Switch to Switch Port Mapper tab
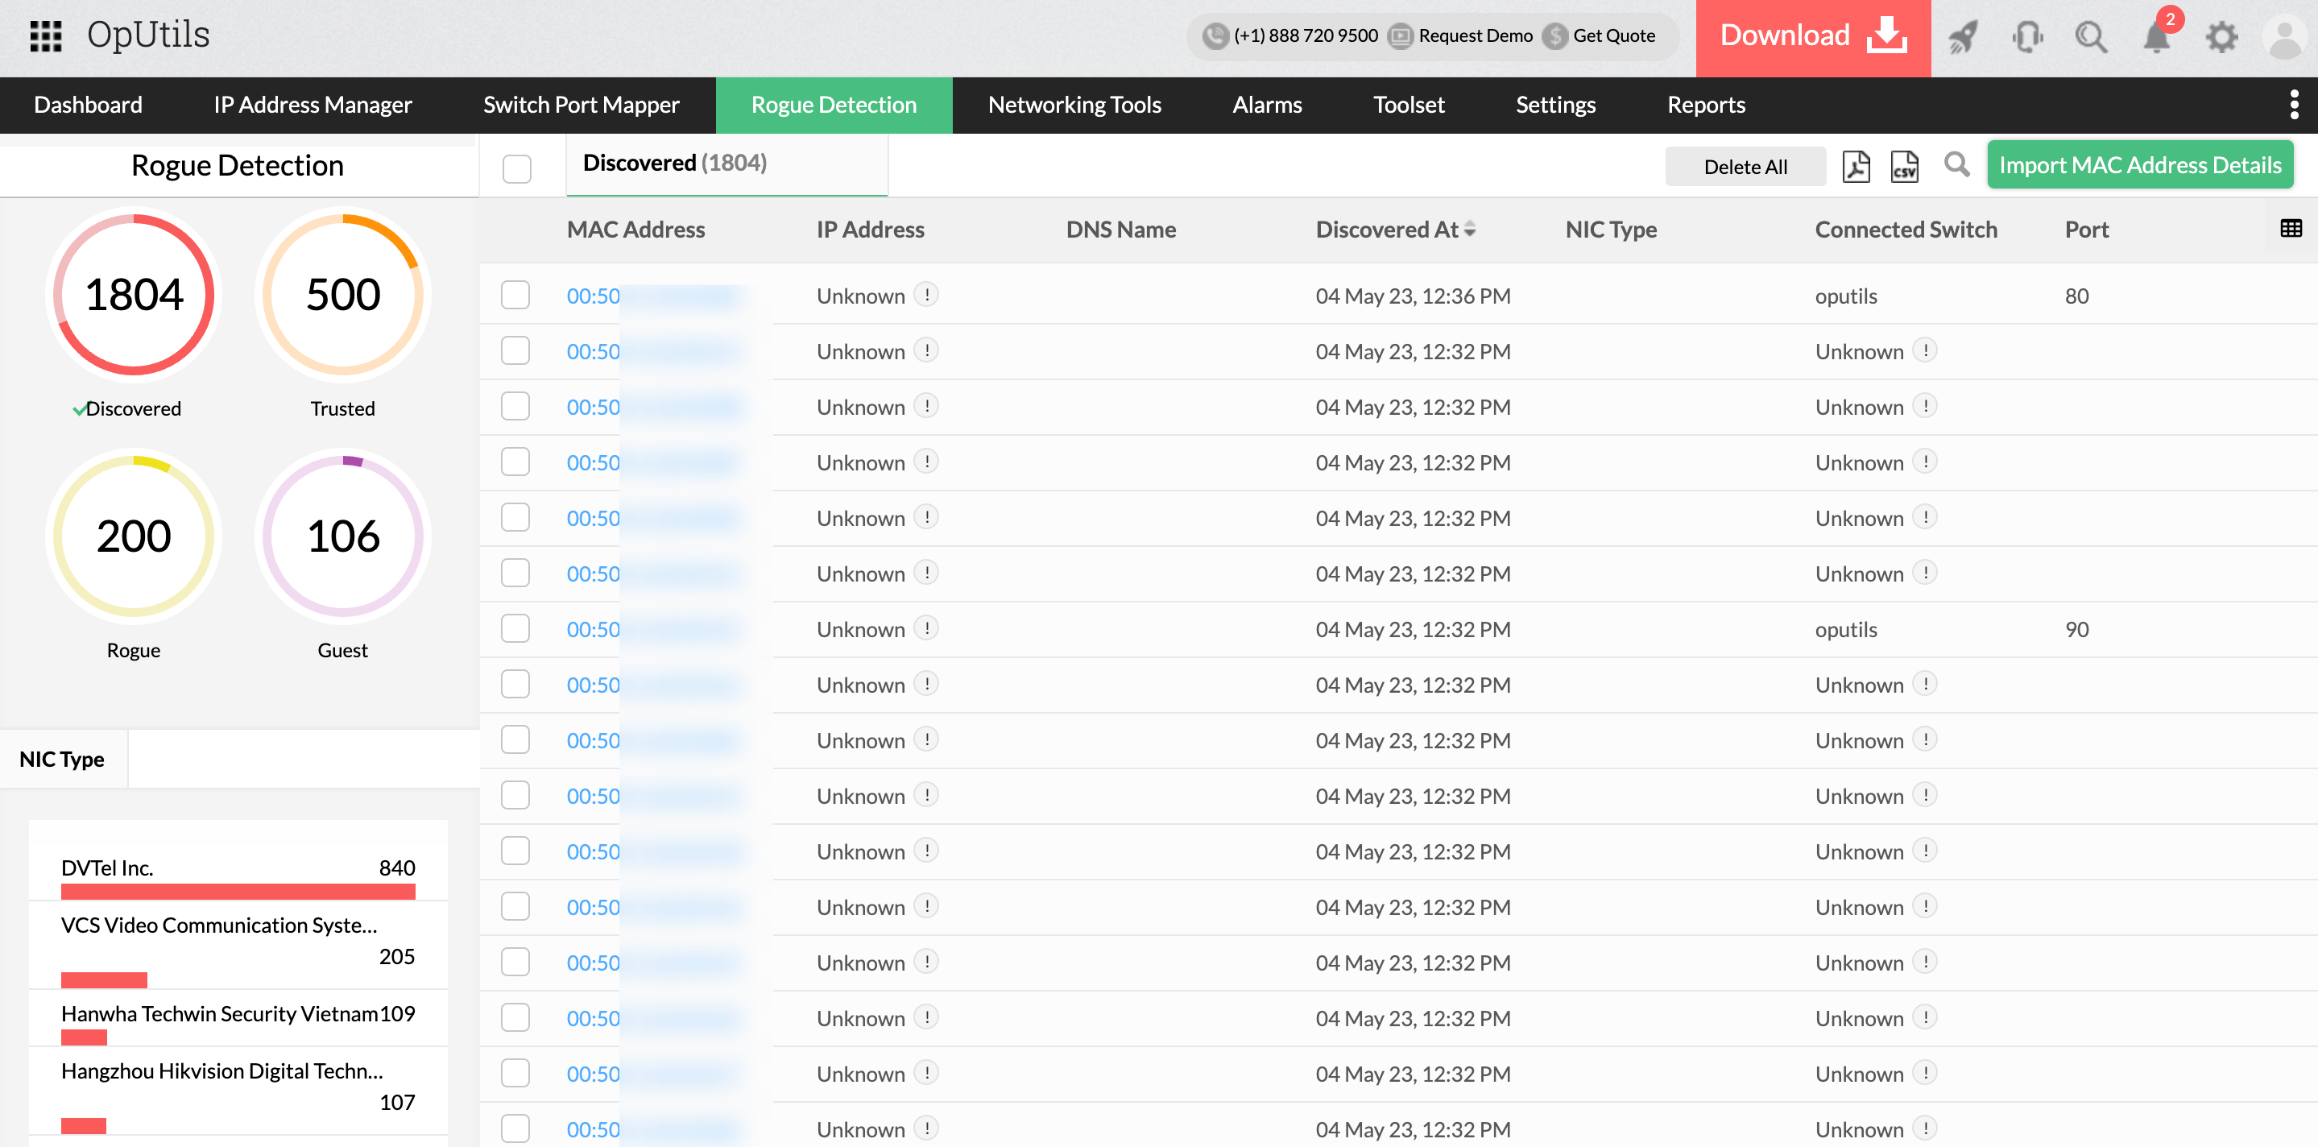The image size is (2318, 1147). pyautogui.click(x=581, y=105)
